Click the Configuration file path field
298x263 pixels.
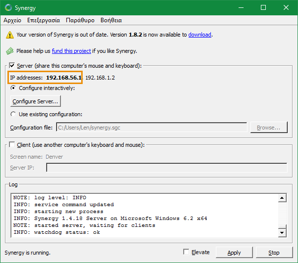pos(151,128)
